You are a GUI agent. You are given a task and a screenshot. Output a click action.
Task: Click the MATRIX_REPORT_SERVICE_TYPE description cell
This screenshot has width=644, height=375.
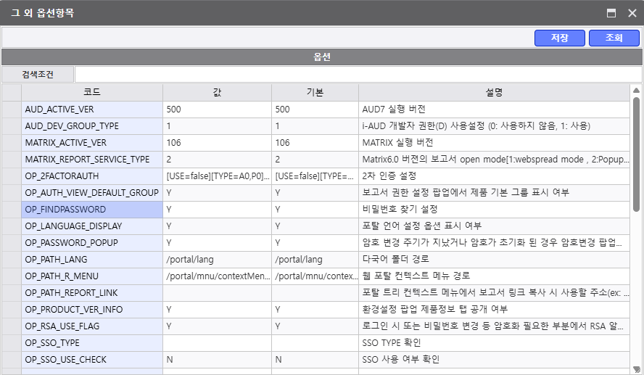point(494,160)
